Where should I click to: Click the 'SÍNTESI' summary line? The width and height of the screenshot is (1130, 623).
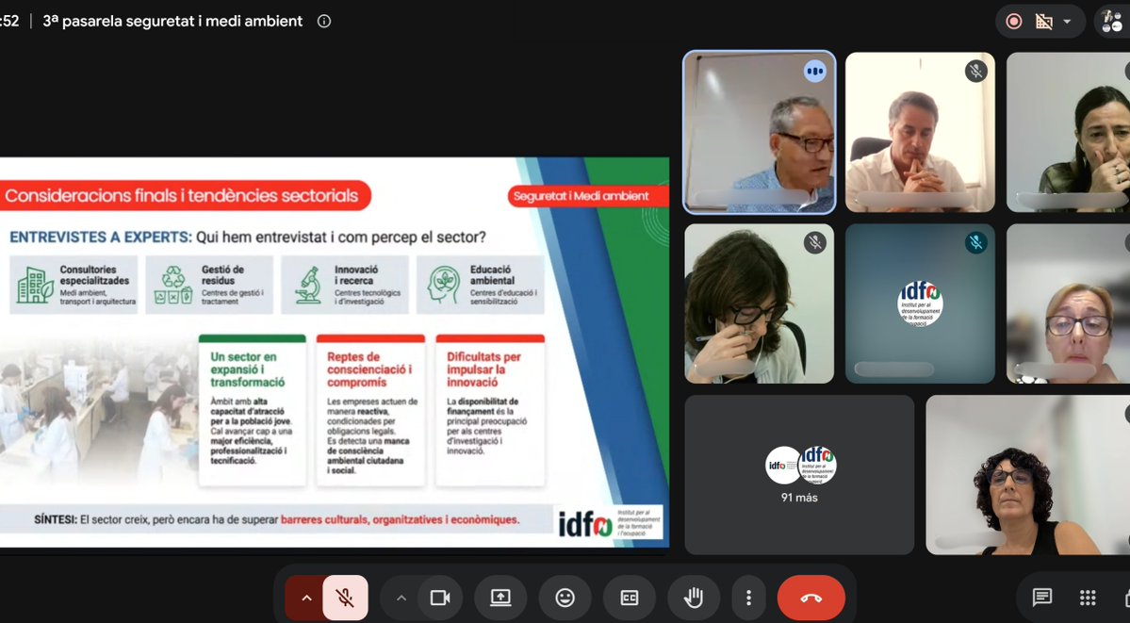click(x=276, y=519)
